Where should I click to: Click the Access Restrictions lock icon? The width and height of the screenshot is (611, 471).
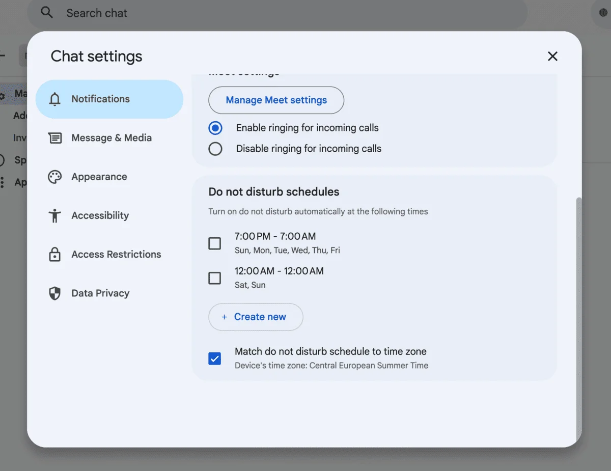click(x=55, y=254)
